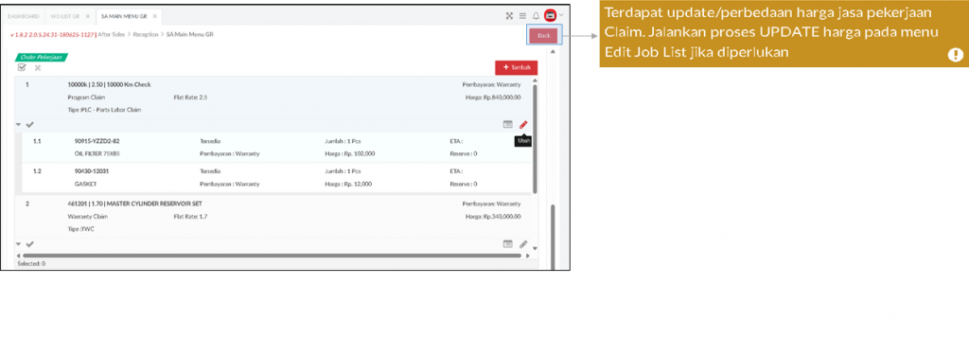Click the grey pencil edit icon for job 2
Screen dimensions: 969x356
(x=523, y=244)
